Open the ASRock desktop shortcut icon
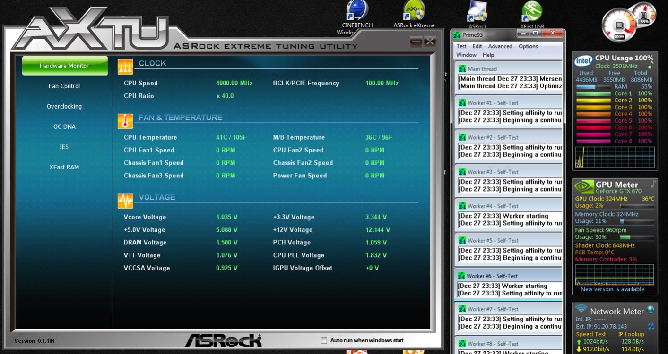This screenshot has height=354, width=668. pos(477,15)
